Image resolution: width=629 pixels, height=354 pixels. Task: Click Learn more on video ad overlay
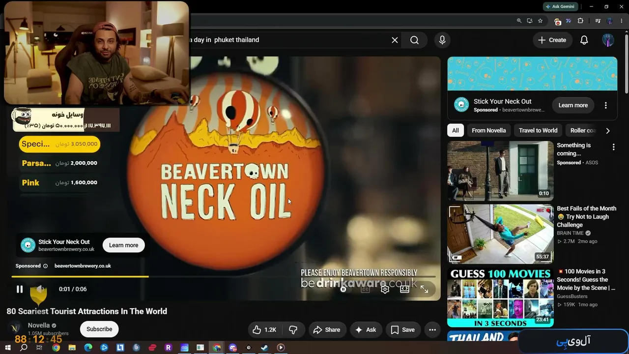pos(123,245)
